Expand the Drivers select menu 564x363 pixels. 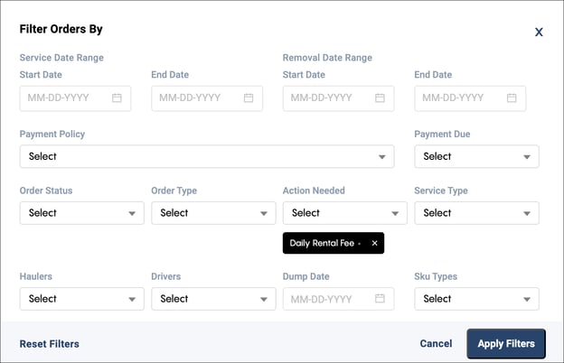coord(213,299)
